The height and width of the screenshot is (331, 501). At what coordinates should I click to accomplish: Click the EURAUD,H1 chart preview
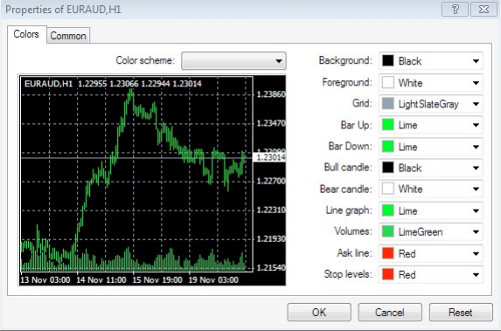point(152,180)
